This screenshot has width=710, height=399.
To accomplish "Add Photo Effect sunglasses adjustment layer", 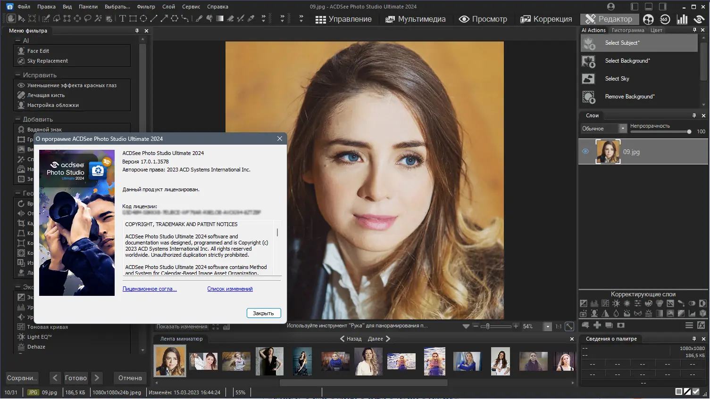I will click(x=638, y=313).
